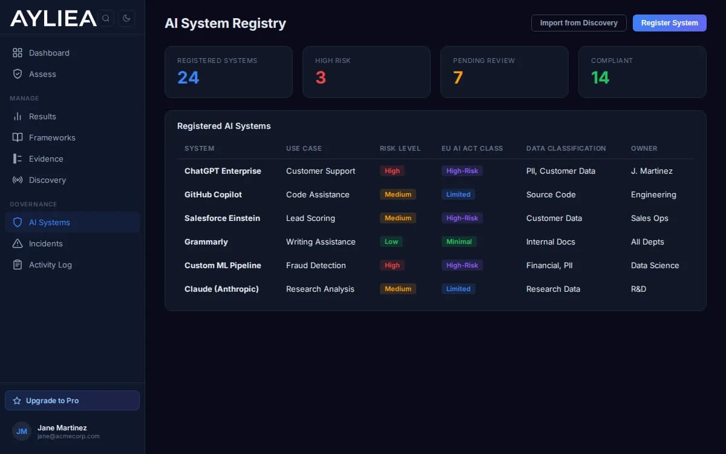Image resolution: width=726 pixels, height=454 pixels.
Task: Click the star icon beside Upgrade to Pro
Action: coord(18,400)
